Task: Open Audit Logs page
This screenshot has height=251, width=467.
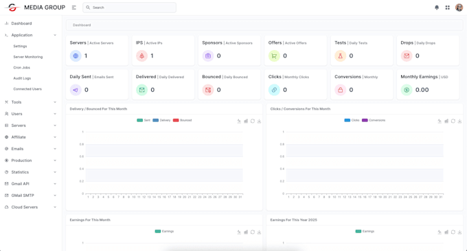Action: tap(22, 78)
